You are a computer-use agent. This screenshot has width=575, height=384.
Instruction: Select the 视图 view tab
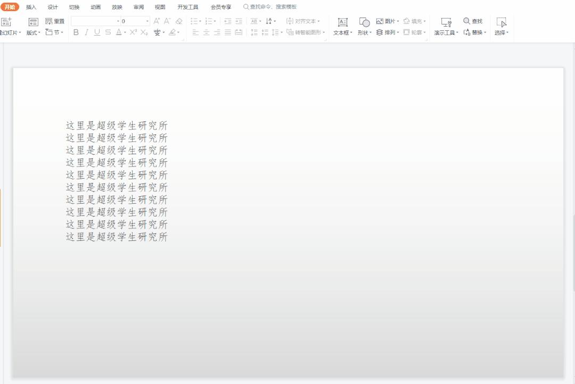tap(160, 7)
